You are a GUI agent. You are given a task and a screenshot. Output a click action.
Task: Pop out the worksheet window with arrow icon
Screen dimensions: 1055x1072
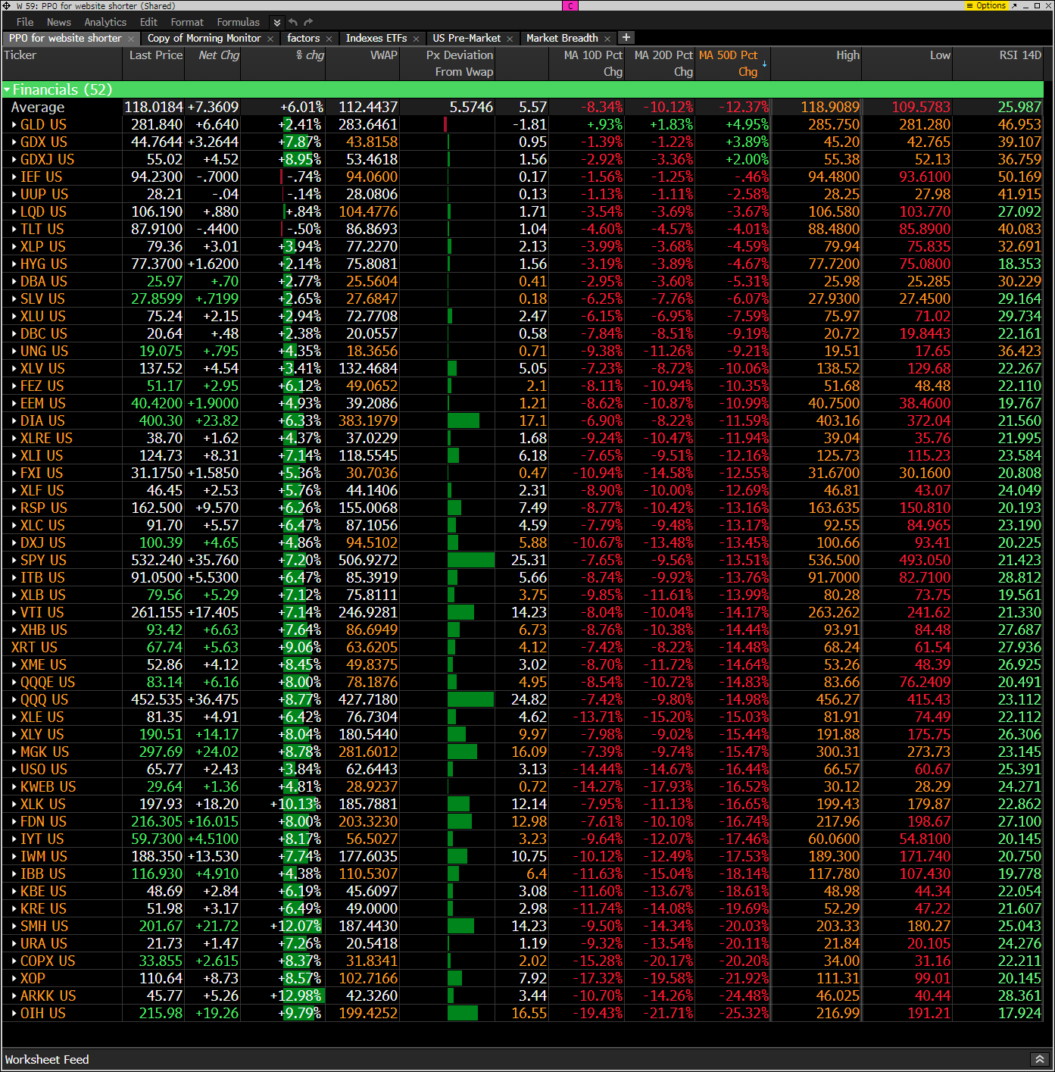tap(1014, 5)
